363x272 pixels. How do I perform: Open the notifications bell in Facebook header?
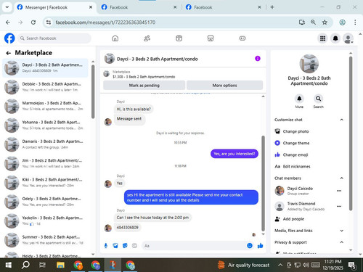(335, 38)
